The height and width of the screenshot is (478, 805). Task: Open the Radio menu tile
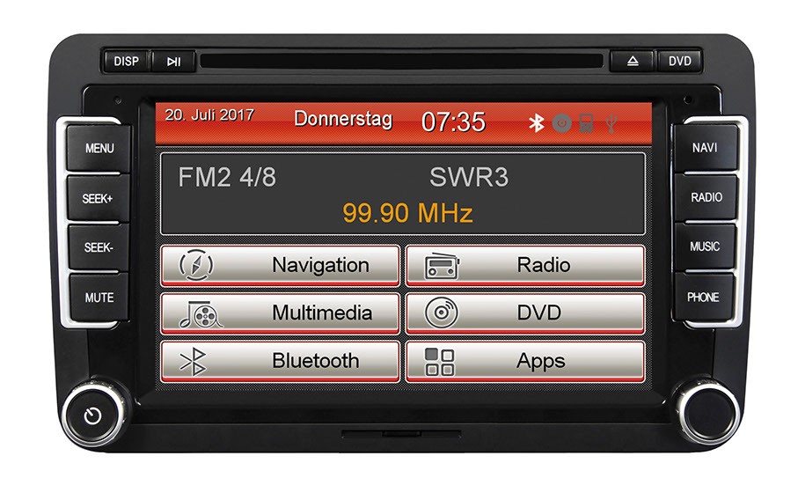524,265
